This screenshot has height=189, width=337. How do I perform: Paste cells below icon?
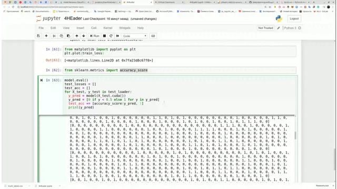(x=68, y=36)
